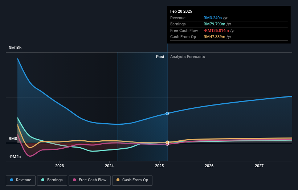This screenshot has height=190, width=298.
Task: Click the -RM135.014m free cash flow value
Action: click(x=216, y=30)
